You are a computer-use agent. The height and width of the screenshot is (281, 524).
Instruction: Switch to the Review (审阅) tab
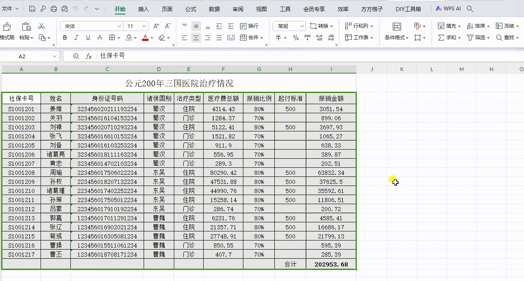tap(238, 9)
